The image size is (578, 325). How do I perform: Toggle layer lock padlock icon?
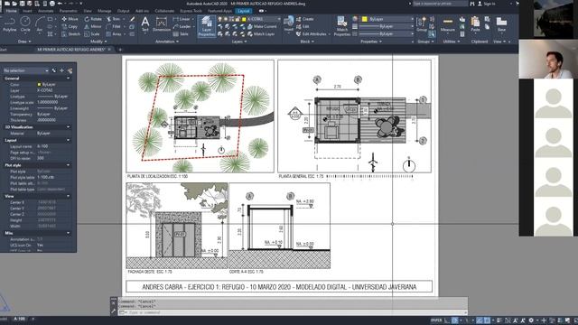238,19
